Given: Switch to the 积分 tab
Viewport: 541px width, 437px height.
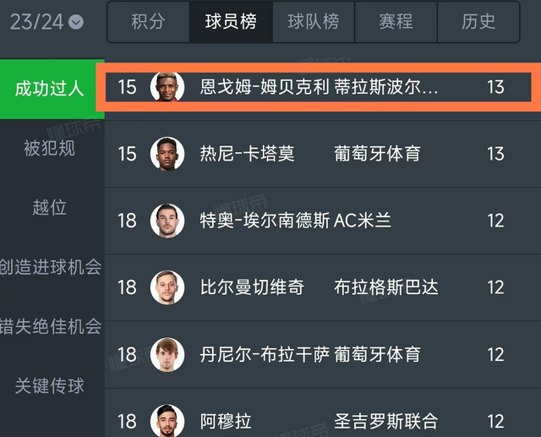Looking at the screenshot, I should 148,22.
